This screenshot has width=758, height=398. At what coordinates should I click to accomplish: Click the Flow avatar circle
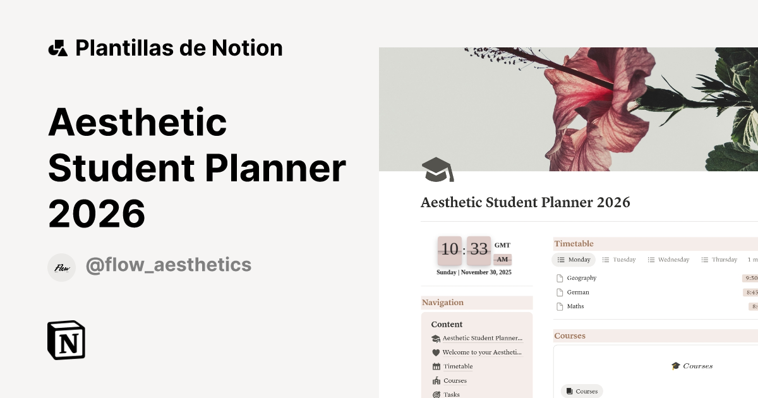[x=62, y=266]
